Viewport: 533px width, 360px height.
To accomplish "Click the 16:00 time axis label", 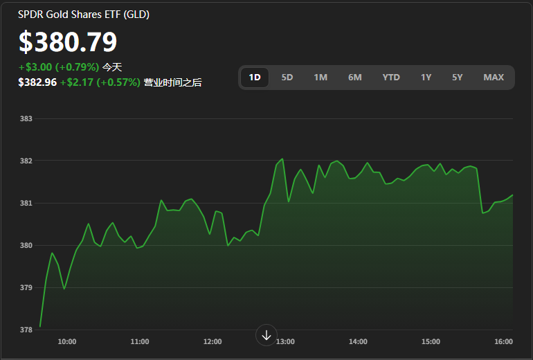I will [503, 341].
